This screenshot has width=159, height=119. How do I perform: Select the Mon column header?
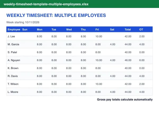click(x=39, y=29)
